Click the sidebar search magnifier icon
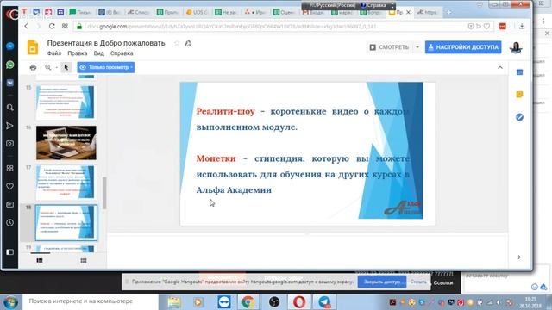 pos(9,108)
